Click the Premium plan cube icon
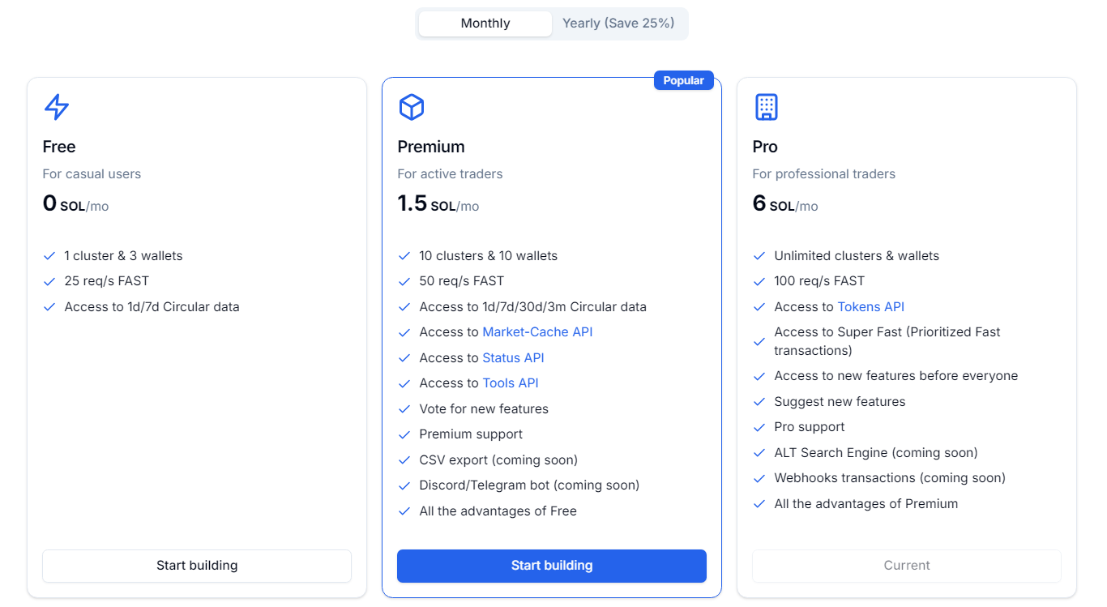This screenshot has height=607, width=1107. pos(412,107)
